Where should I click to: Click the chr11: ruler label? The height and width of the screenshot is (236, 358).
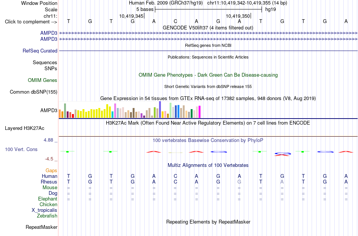[x=50, y=16]
